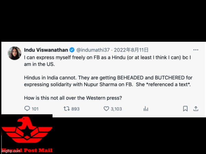Bookmark this tweet
206x154 pixels.
185,108
